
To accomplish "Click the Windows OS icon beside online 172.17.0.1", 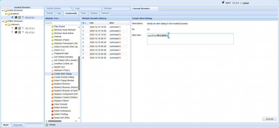I will pyautogui.click(x=16, y=17).
